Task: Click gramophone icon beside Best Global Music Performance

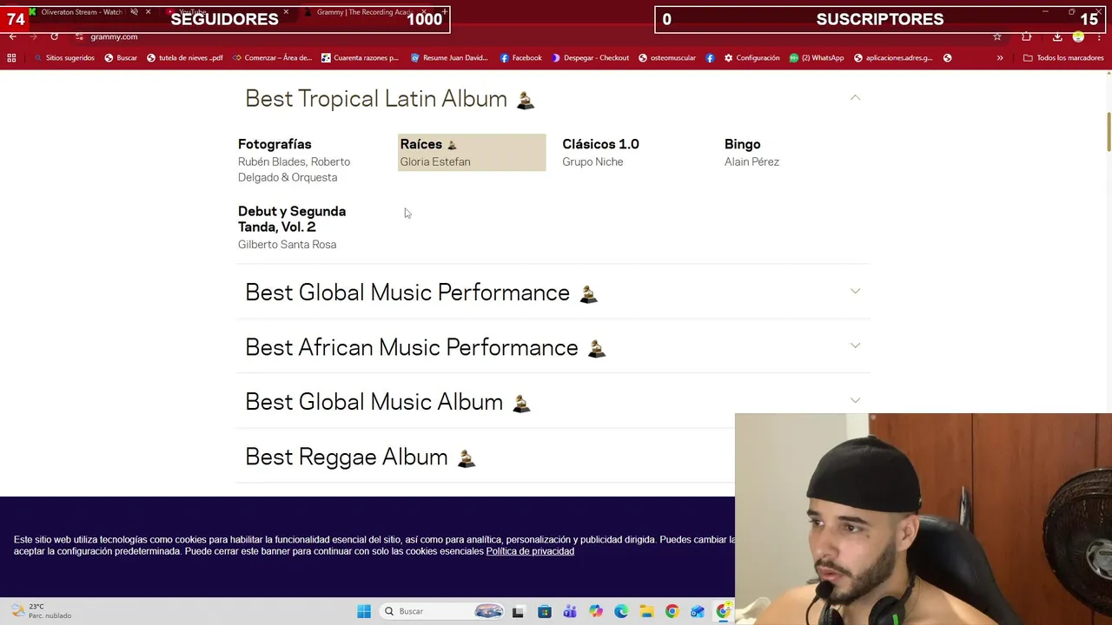Action: (588, 294)
